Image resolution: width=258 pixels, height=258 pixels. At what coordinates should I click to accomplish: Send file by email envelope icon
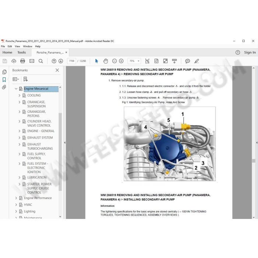[x=32, y=61]
